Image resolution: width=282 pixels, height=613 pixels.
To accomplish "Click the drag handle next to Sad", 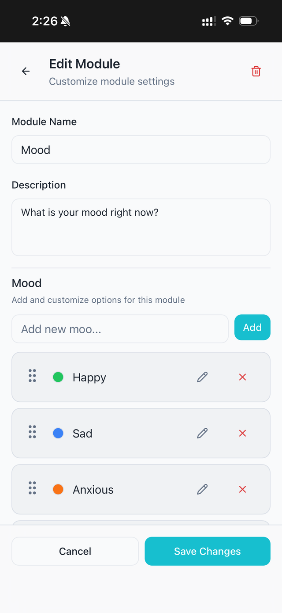I will click(31, 432).
